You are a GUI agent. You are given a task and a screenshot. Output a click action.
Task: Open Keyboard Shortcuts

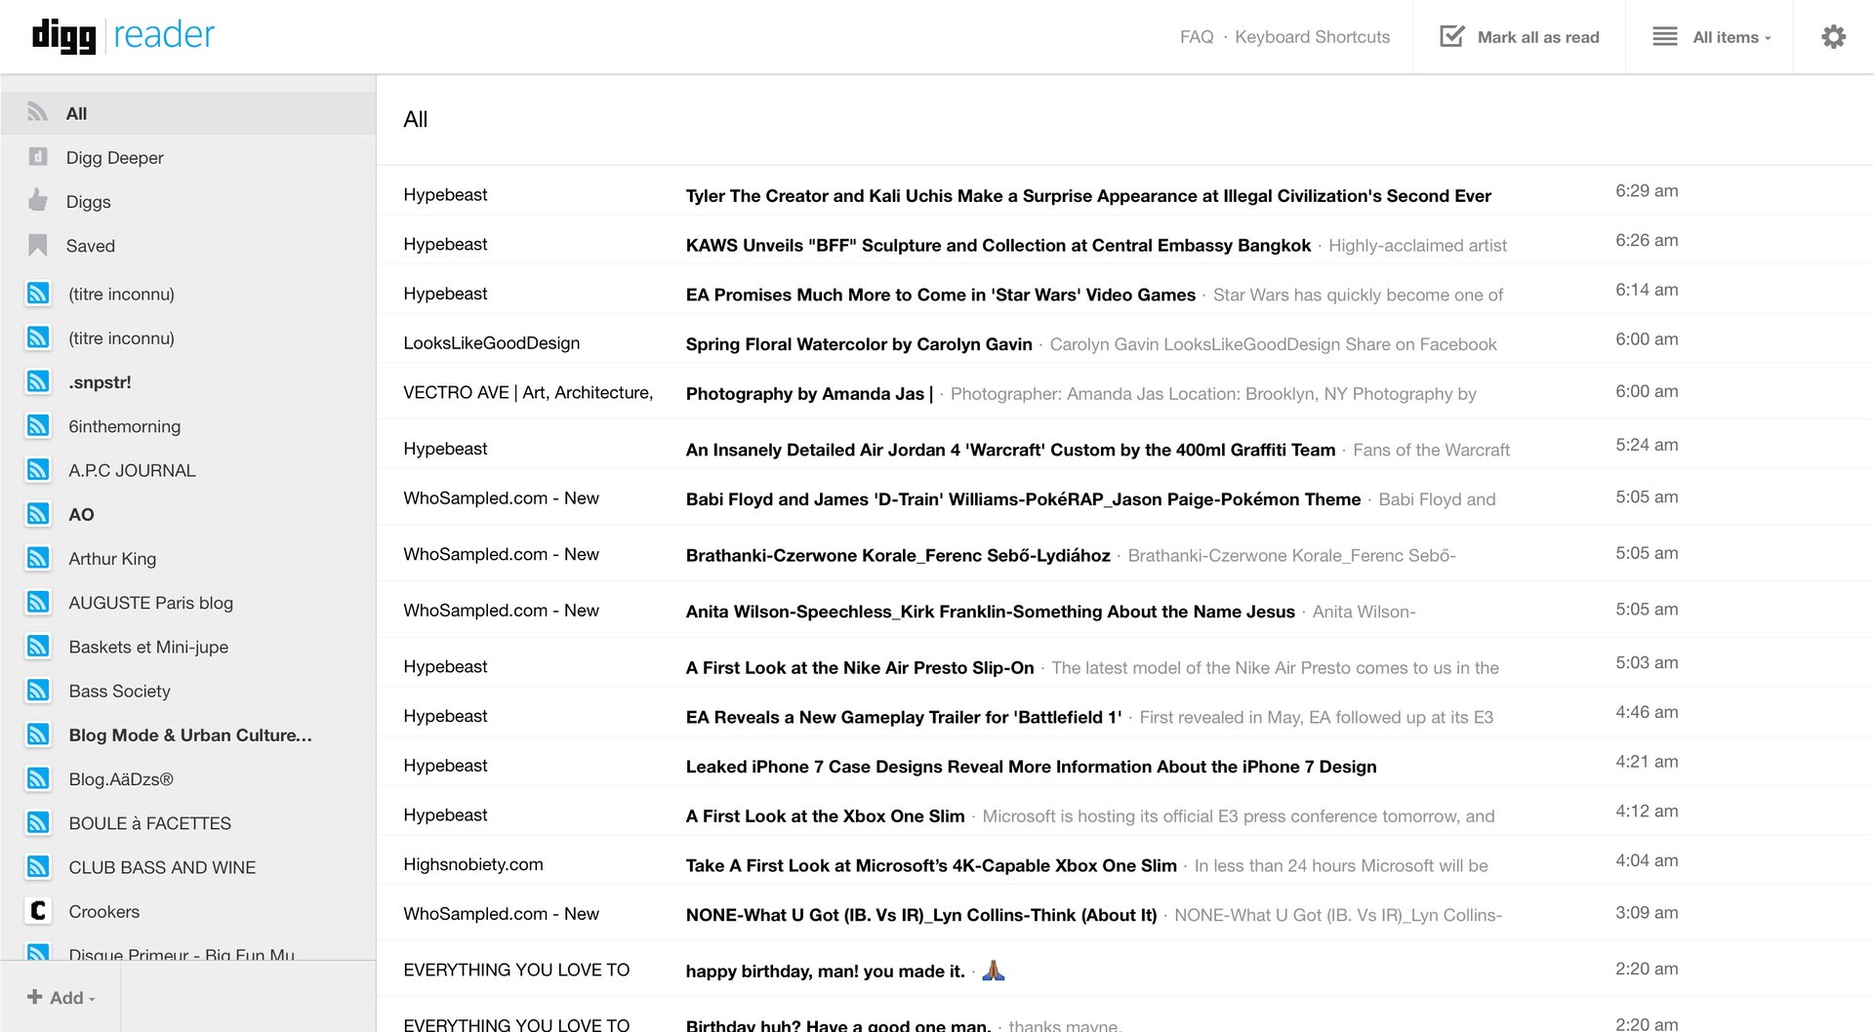(1312, 36)
